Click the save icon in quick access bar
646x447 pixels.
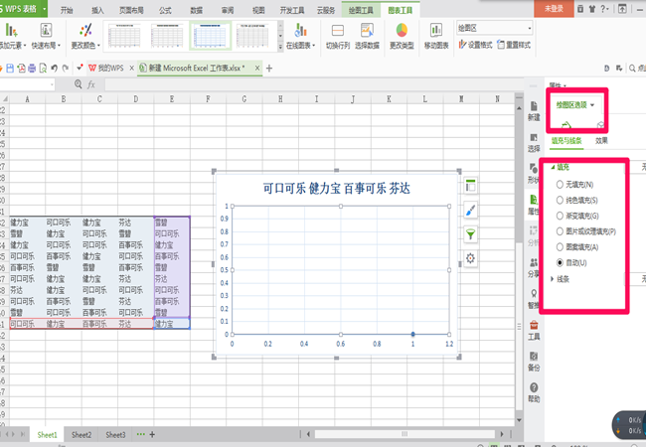click(x=10, y=69)
